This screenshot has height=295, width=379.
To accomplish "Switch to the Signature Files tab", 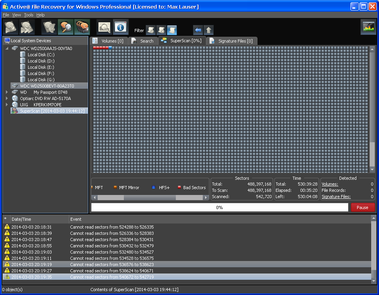I will pyautogui.click(x=231, y=41).
